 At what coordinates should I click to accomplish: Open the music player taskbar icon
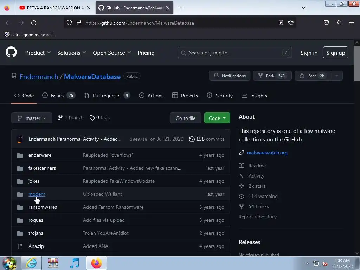[x=75, y=263]
